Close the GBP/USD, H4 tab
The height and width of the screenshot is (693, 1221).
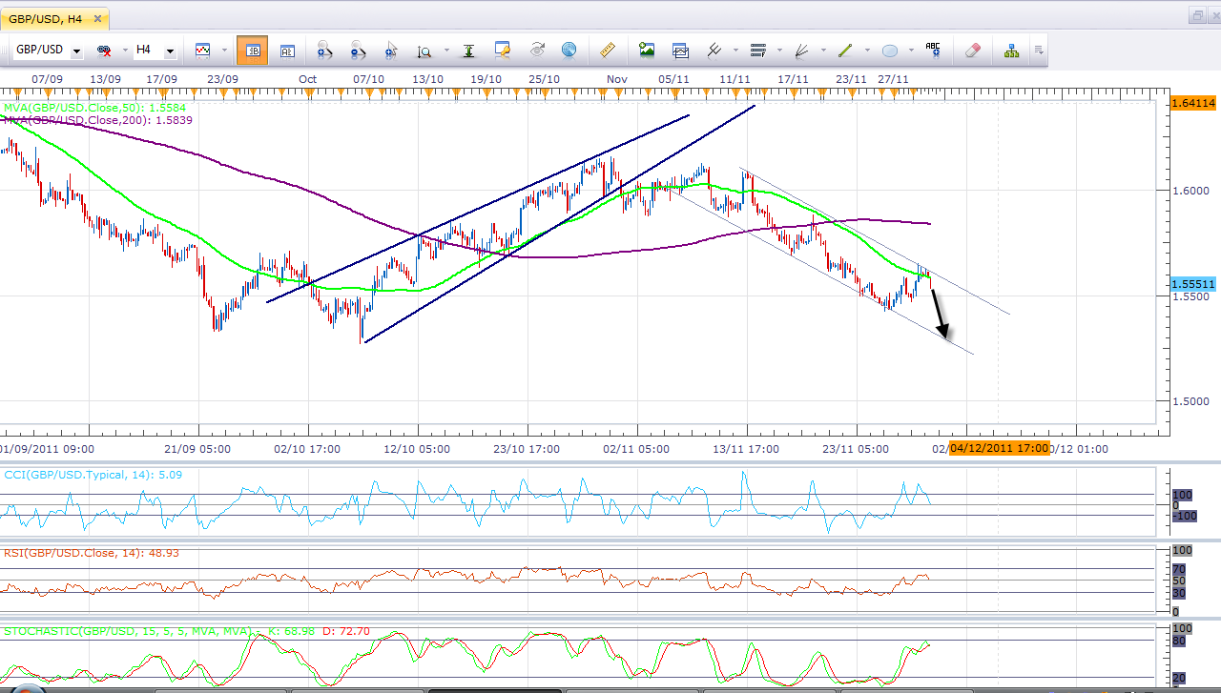[96, 18]
